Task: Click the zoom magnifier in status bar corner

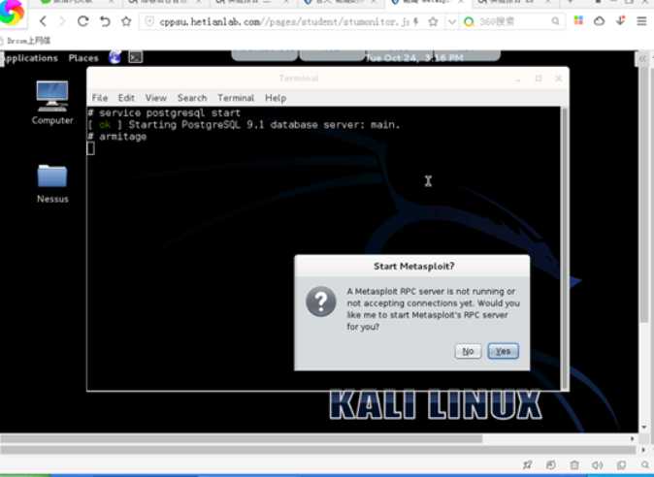Action: point(646,465)
